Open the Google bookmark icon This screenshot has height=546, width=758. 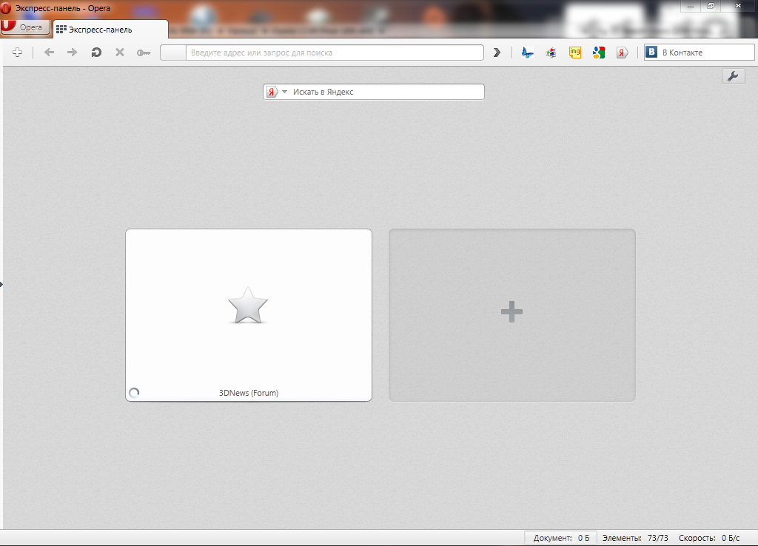[599, 53]
